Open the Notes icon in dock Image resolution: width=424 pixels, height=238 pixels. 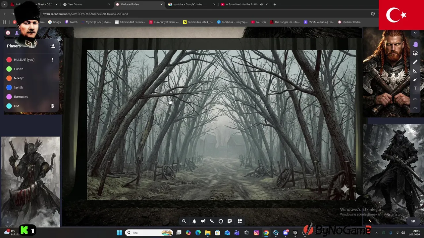pyautogui.click(x=230, y=221)
